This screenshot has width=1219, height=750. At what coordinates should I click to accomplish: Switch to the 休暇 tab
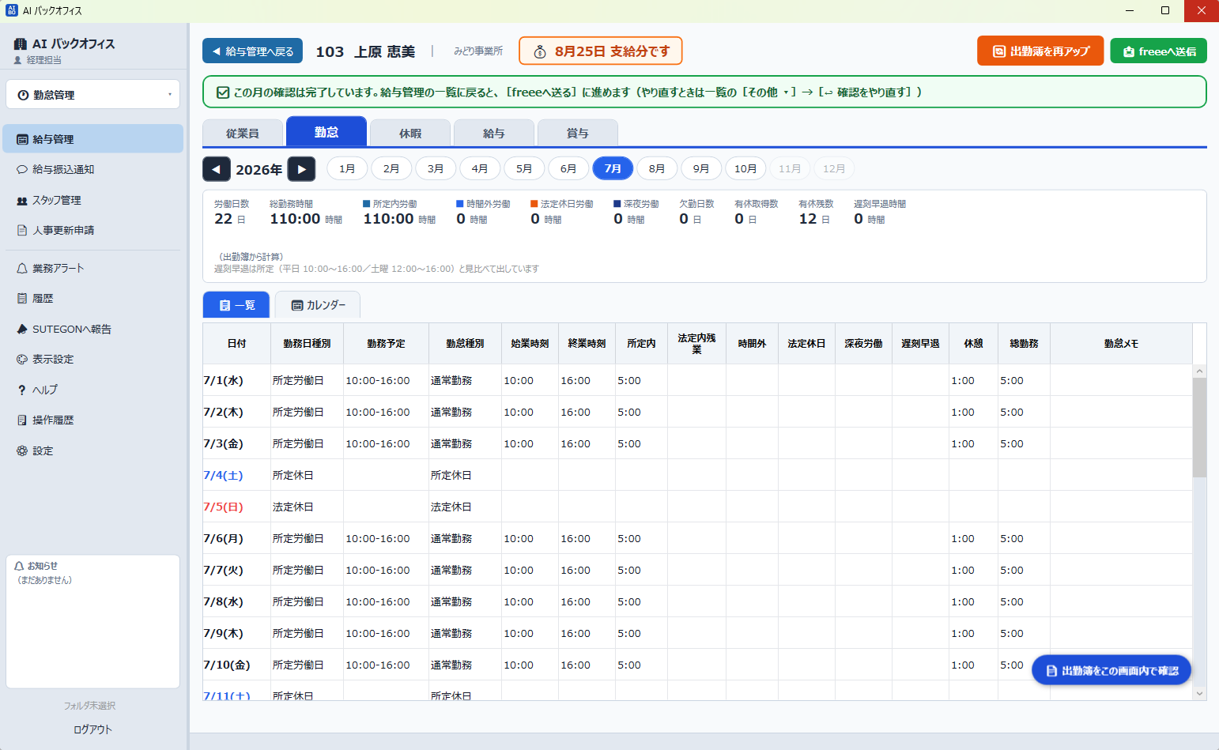[x=410, y=133]
